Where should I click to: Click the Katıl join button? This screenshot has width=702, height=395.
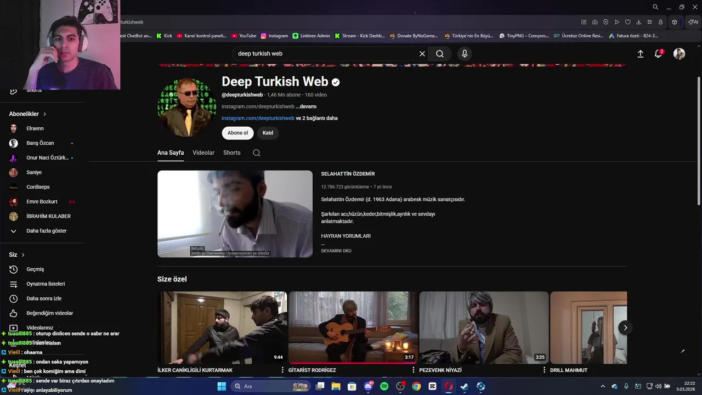click(x=268, y=133)
